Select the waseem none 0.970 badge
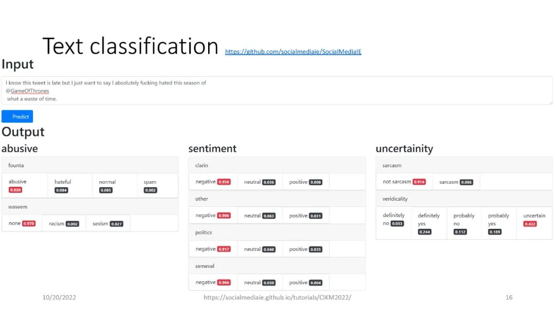Image resolution: width=555 pixels, height=312 pixels. [29, 224]
